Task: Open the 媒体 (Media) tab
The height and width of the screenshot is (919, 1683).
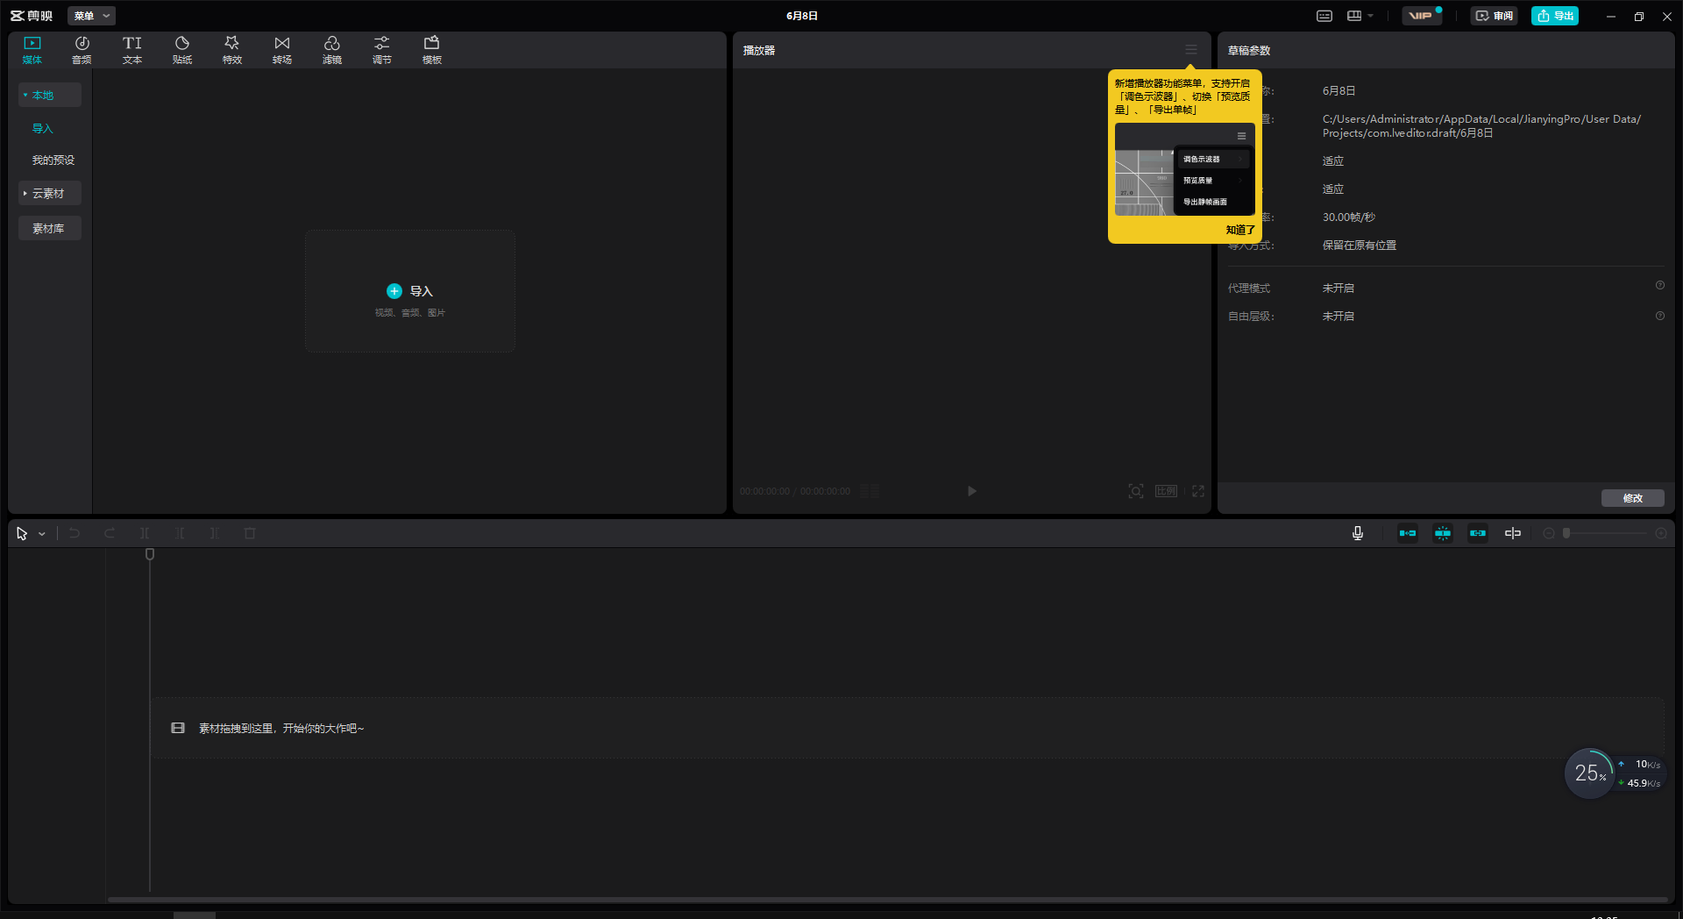Action: click(32, 50)
